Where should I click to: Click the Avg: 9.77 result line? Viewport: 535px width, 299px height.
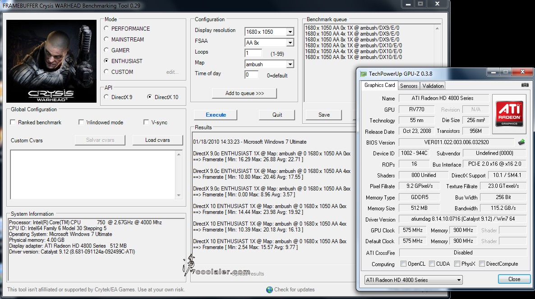click(x=245, y=247)
